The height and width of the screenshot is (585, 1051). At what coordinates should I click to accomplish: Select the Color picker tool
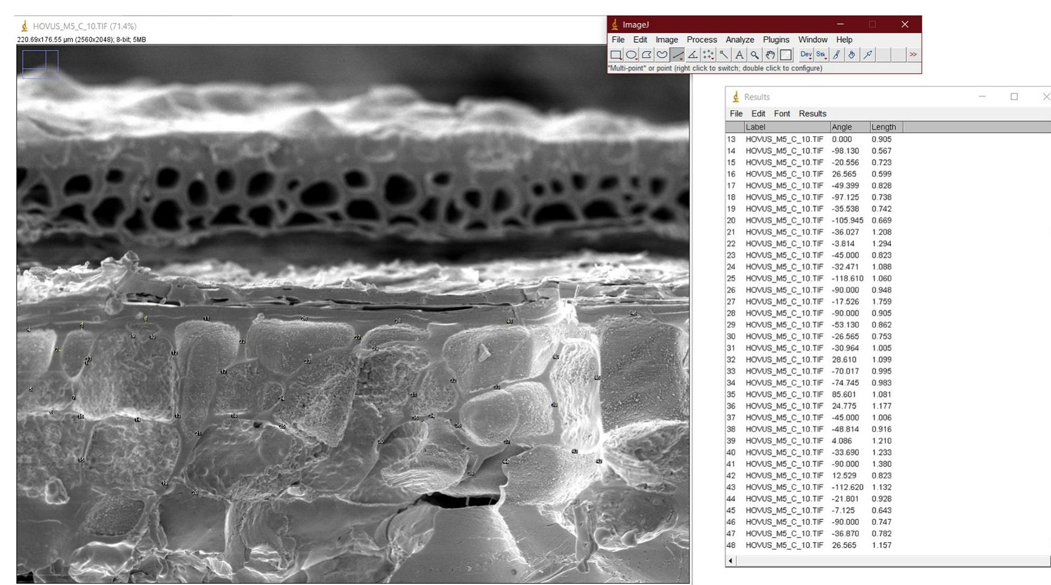pyautogui.click(x=786, y=55)
